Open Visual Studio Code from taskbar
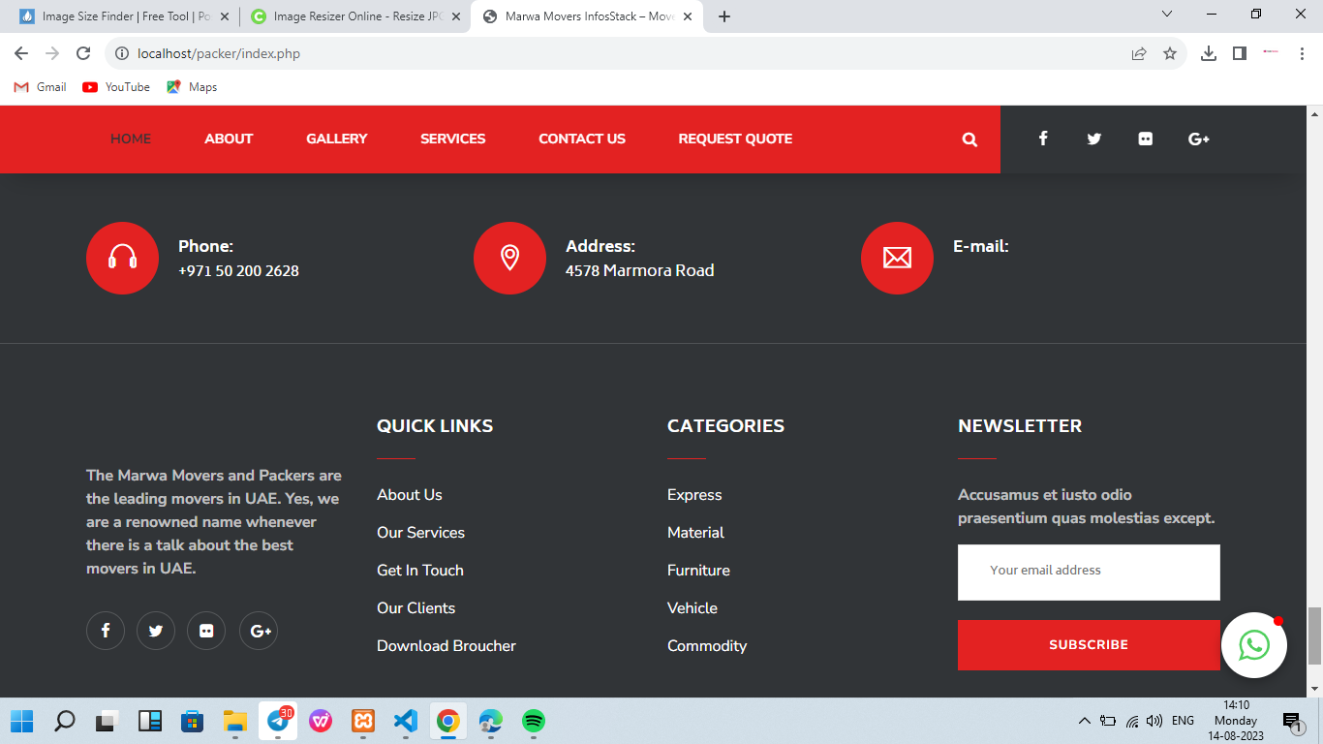This screenshot has width=1323, height=744. tap(406, 721)
